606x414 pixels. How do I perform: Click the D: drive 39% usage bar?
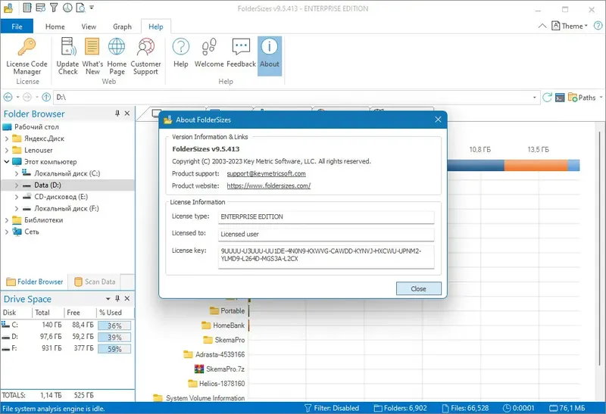[x=114, y=337]
